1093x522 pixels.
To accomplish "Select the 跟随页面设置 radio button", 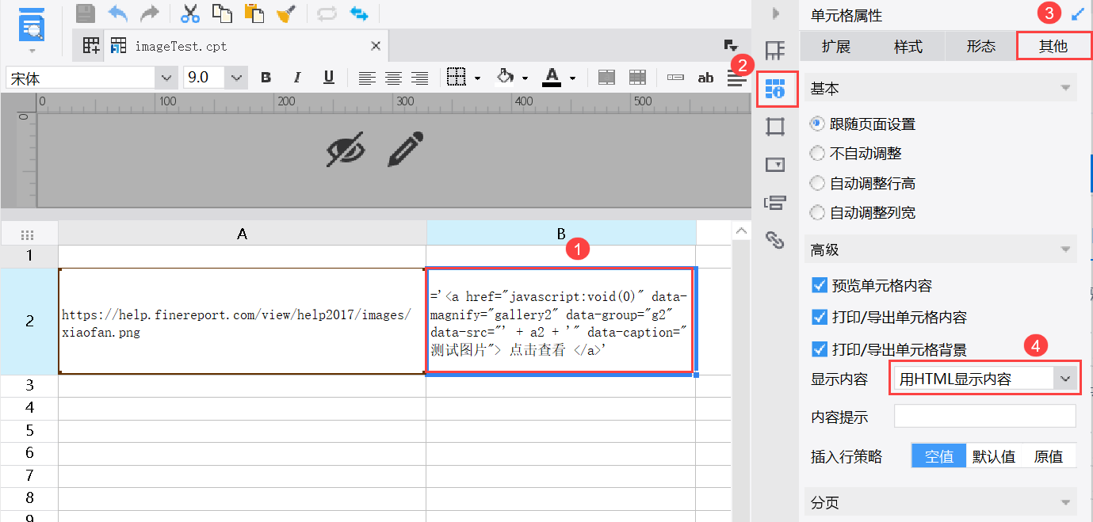I will tap(817, 124).
